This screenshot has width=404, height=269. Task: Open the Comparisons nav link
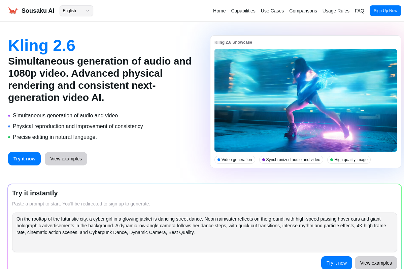click(303, 11)
